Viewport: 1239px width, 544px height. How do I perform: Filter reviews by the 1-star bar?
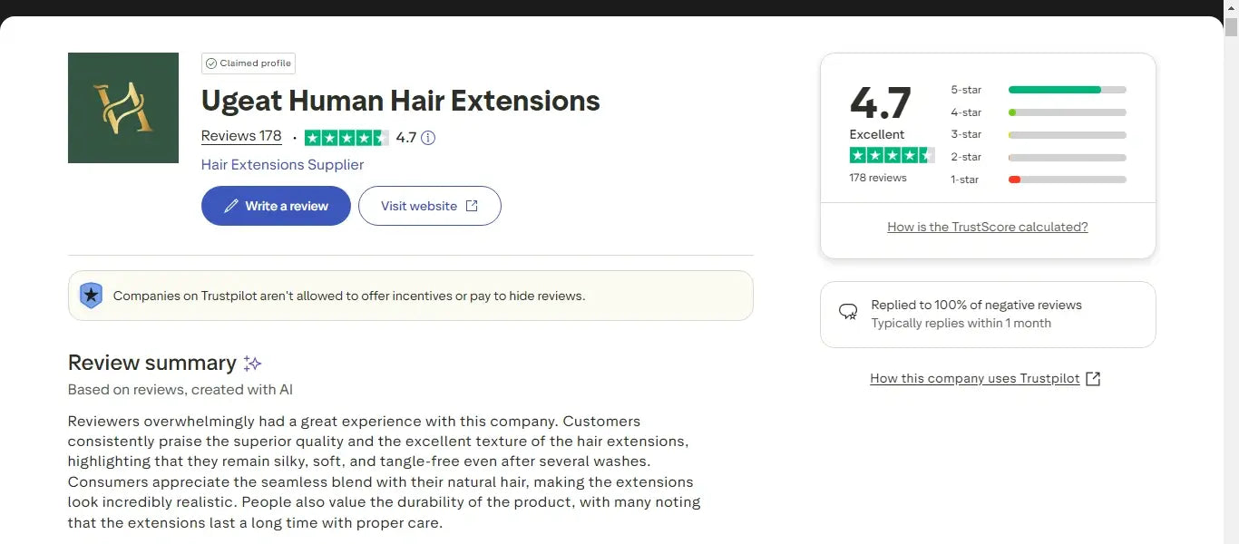1067,180
